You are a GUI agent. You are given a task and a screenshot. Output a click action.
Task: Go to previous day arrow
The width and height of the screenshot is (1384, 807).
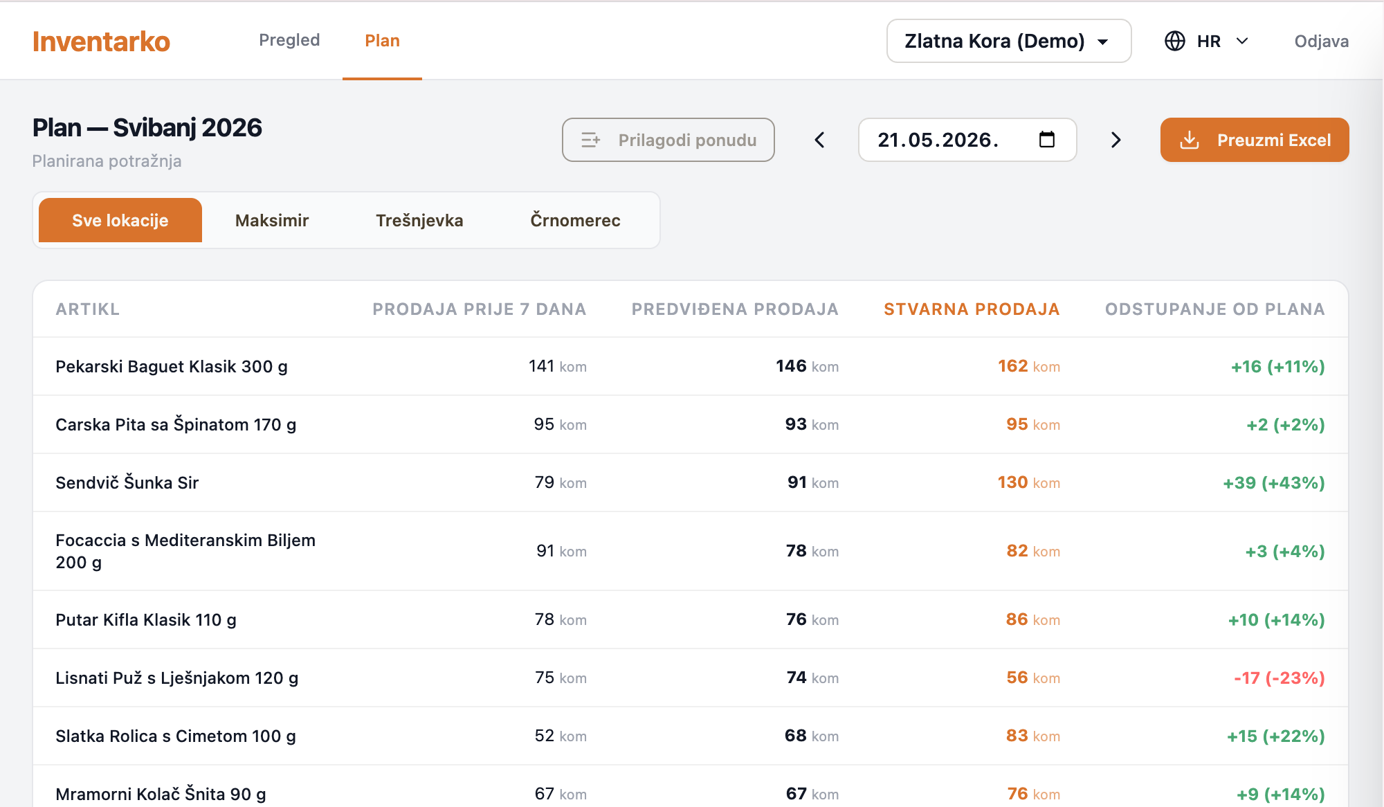pos(819,140)
